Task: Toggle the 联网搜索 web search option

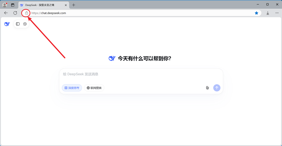Action: click(94, 88)
